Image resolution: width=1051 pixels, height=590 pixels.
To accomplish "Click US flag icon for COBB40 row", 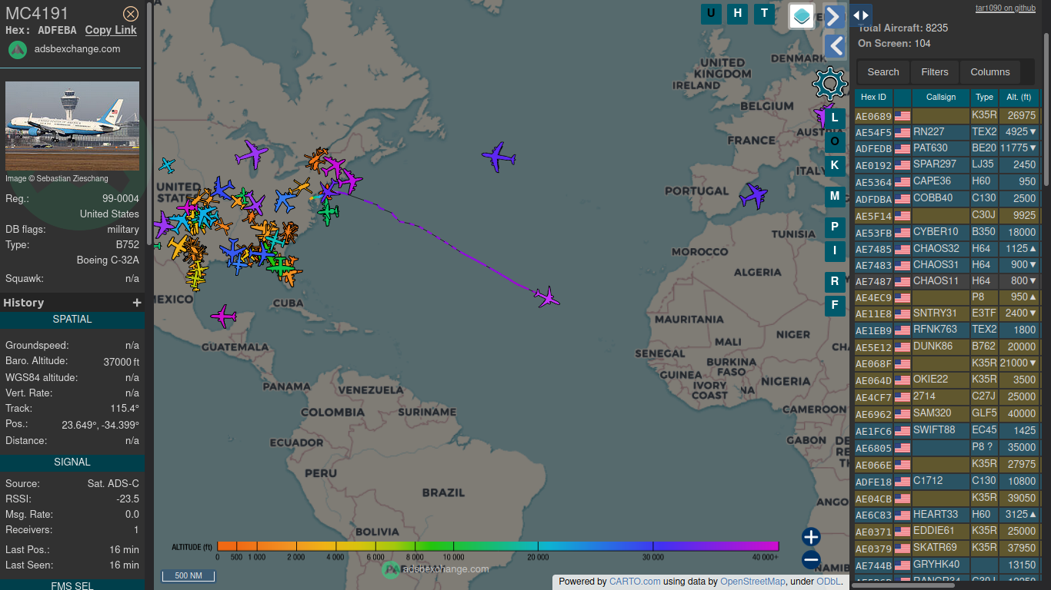I will [903, 199].
